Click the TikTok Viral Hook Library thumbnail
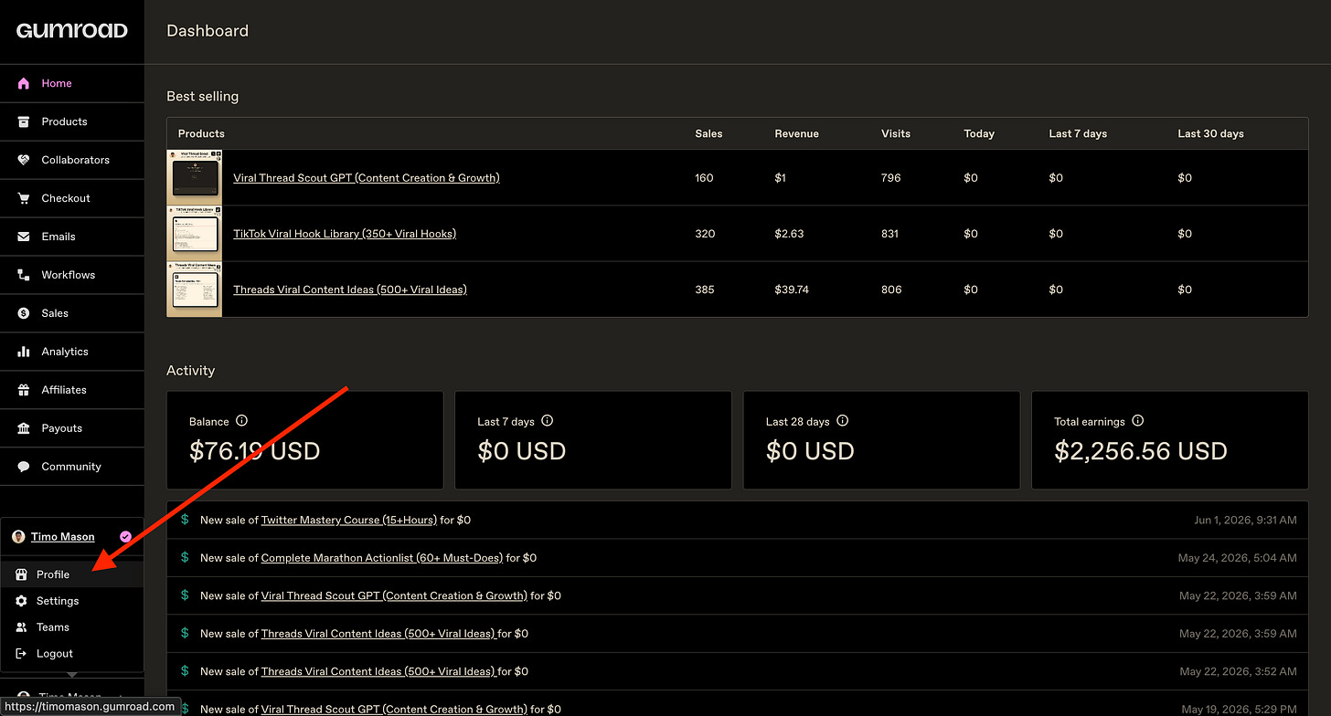 (x=195, y=234)
